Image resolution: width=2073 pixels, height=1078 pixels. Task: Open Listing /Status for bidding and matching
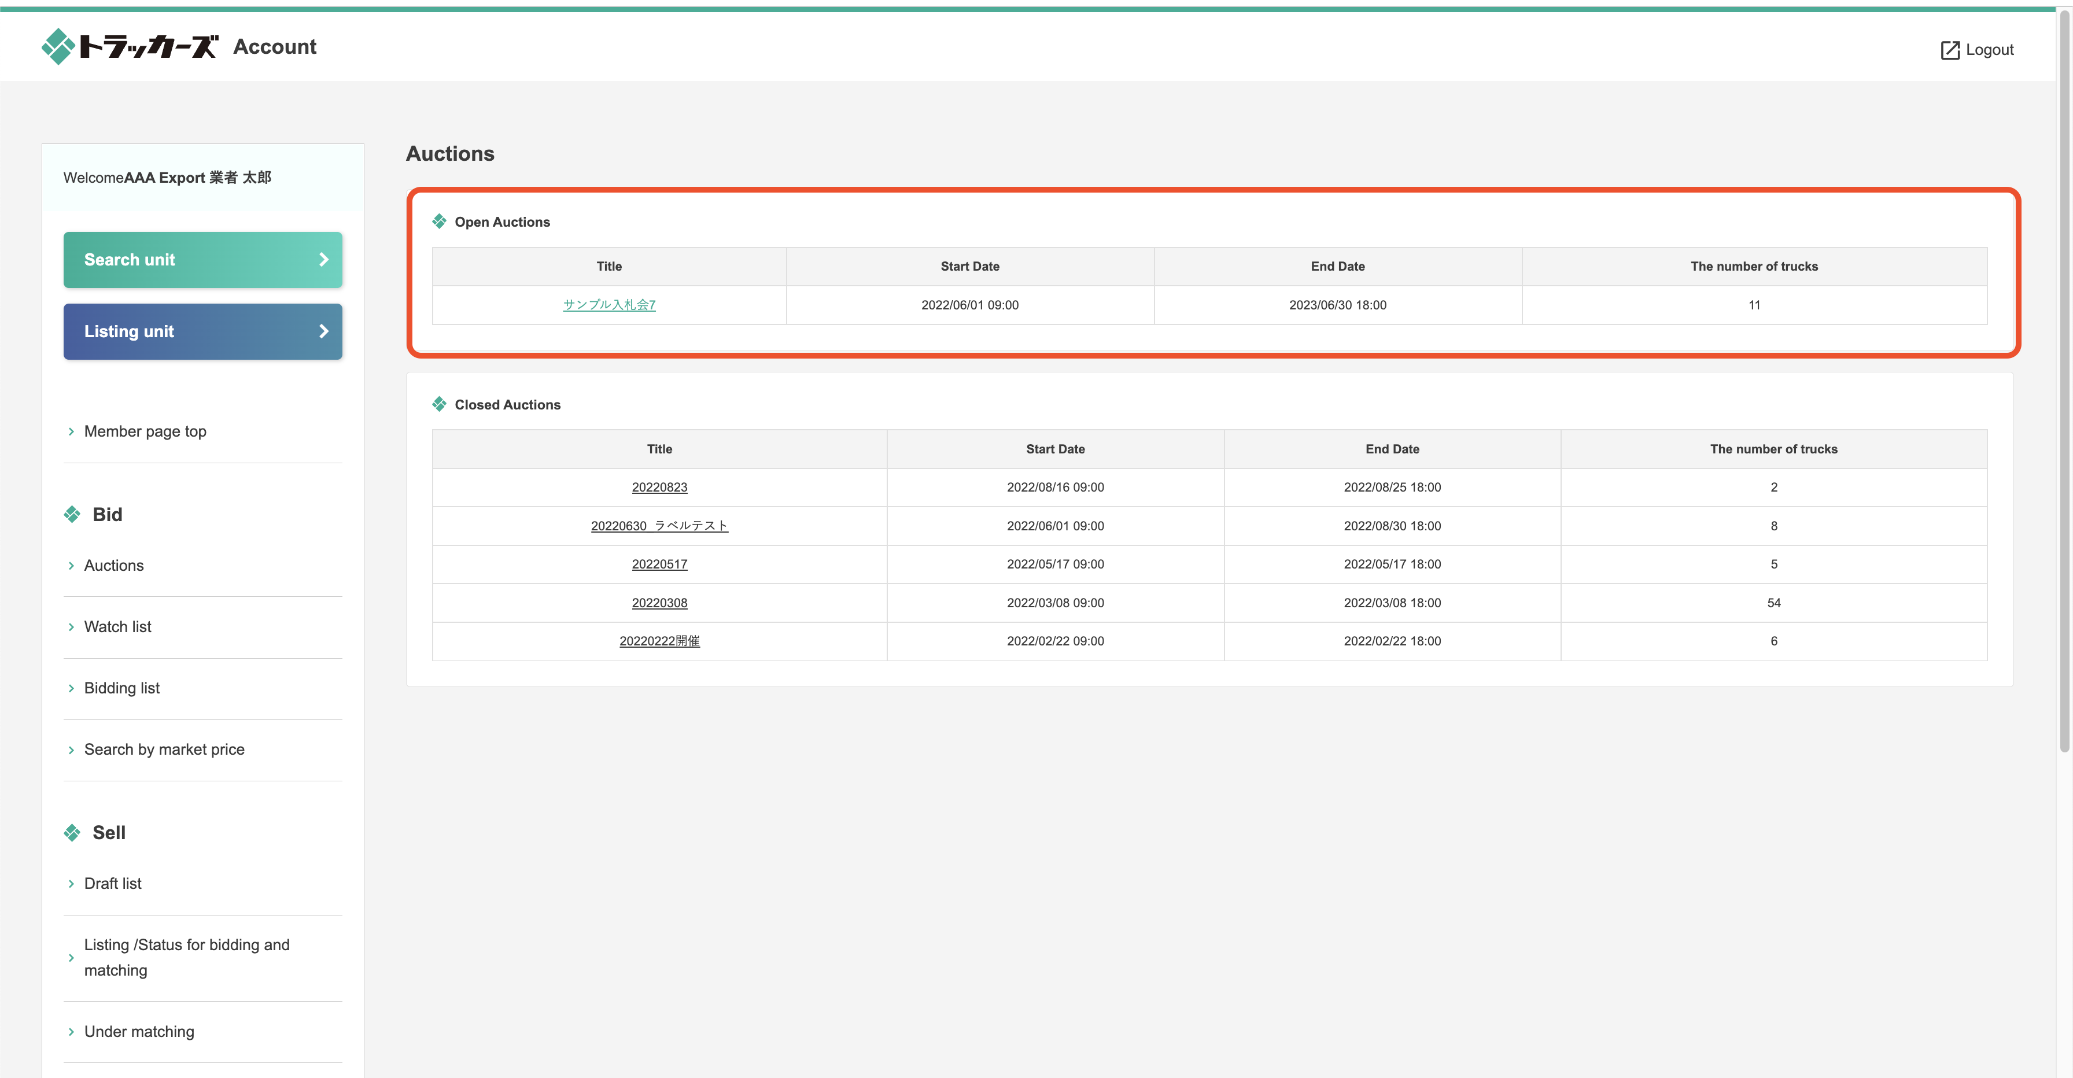click(x=187, y=957)
